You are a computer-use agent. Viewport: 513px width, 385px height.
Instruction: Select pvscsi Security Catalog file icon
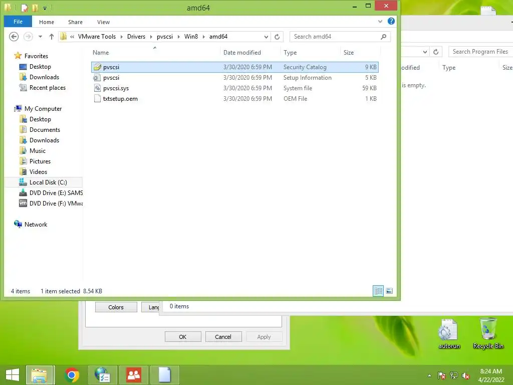pyautogui.click(x=97, y=67)
